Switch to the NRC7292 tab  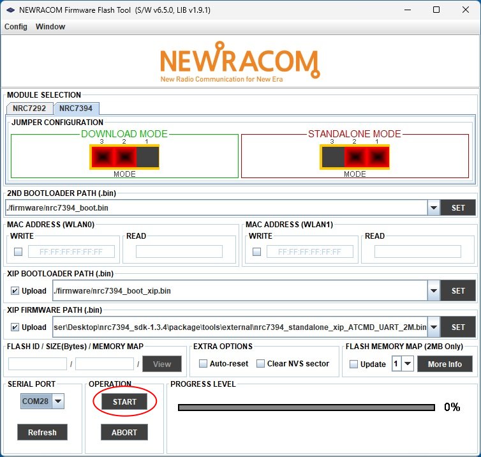(x=29, y=109)
